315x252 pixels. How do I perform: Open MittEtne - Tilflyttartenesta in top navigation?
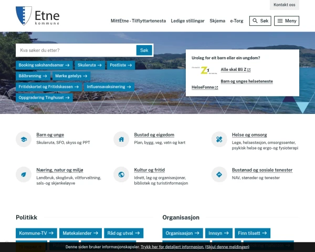coord(138,21)
